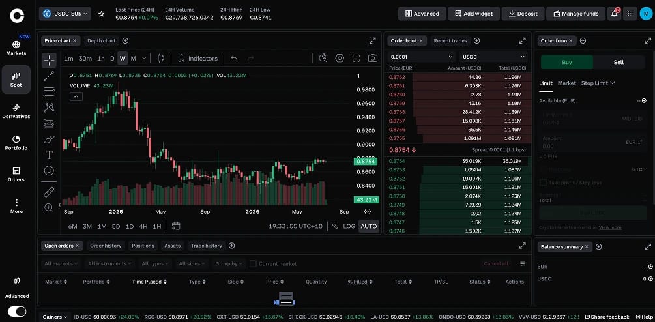This screenshot has width=655, height=322.
Task: Select the text annotation tool
Action: (x=49, y=155)
